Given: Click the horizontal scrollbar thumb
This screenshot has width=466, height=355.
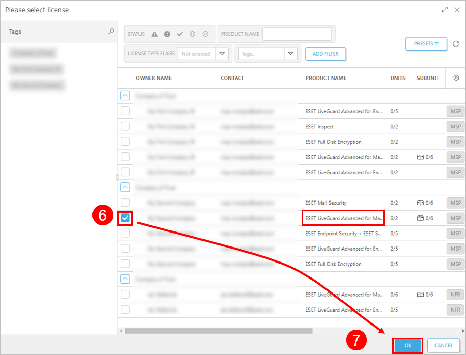Looking at the screenshot, I should pos(219,331).
